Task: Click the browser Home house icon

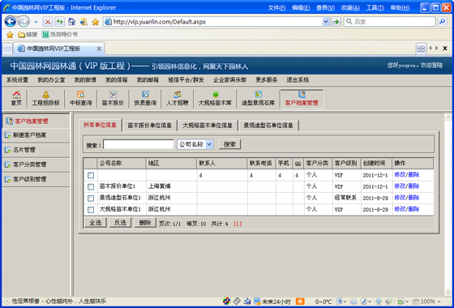Action: pyautogui.click(x=71, y=21)
